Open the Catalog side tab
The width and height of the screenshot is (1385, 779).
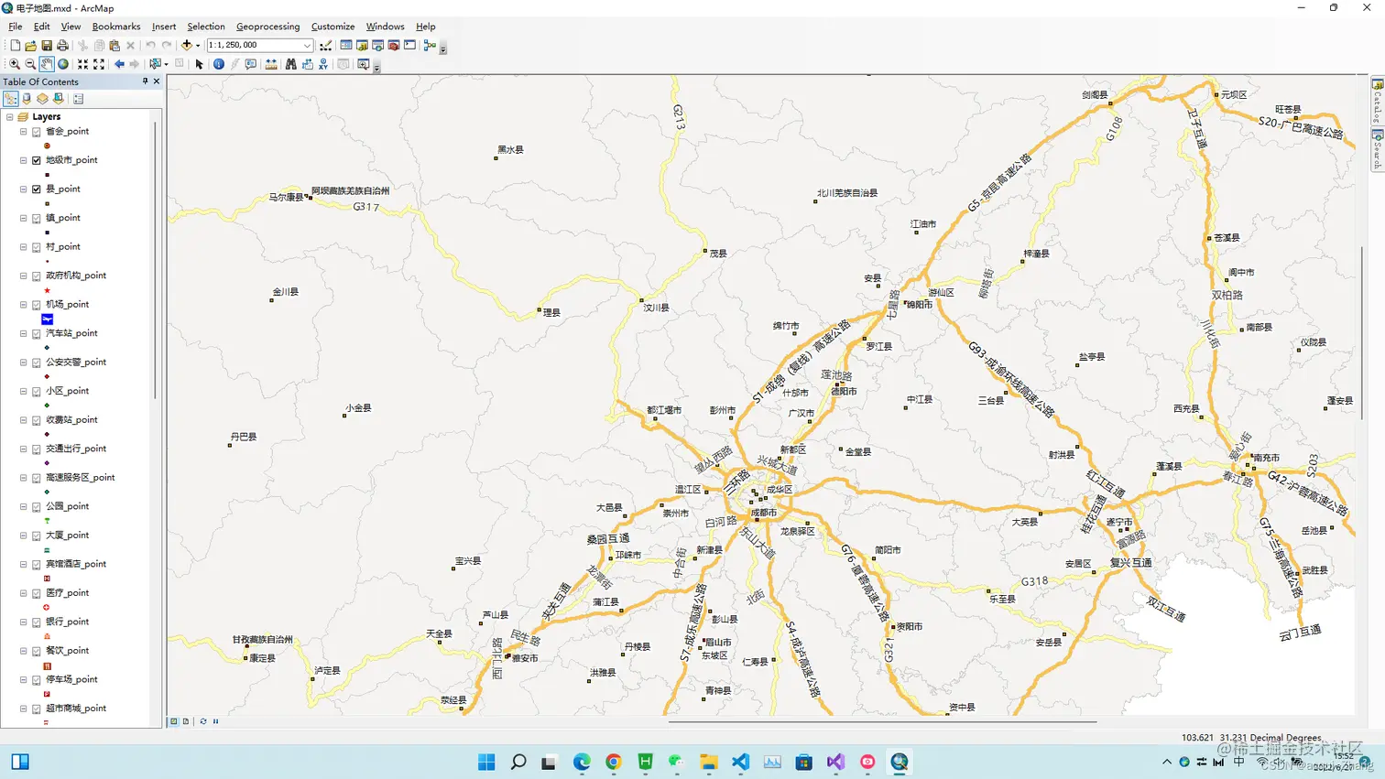click(1377, 102)
